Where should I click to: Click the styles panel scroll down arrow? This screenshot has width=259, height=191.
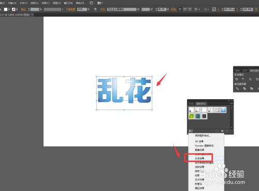232,128
